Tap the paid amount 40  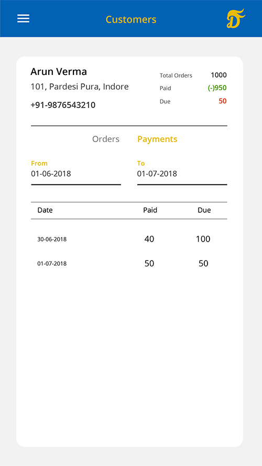click(149, 239)
